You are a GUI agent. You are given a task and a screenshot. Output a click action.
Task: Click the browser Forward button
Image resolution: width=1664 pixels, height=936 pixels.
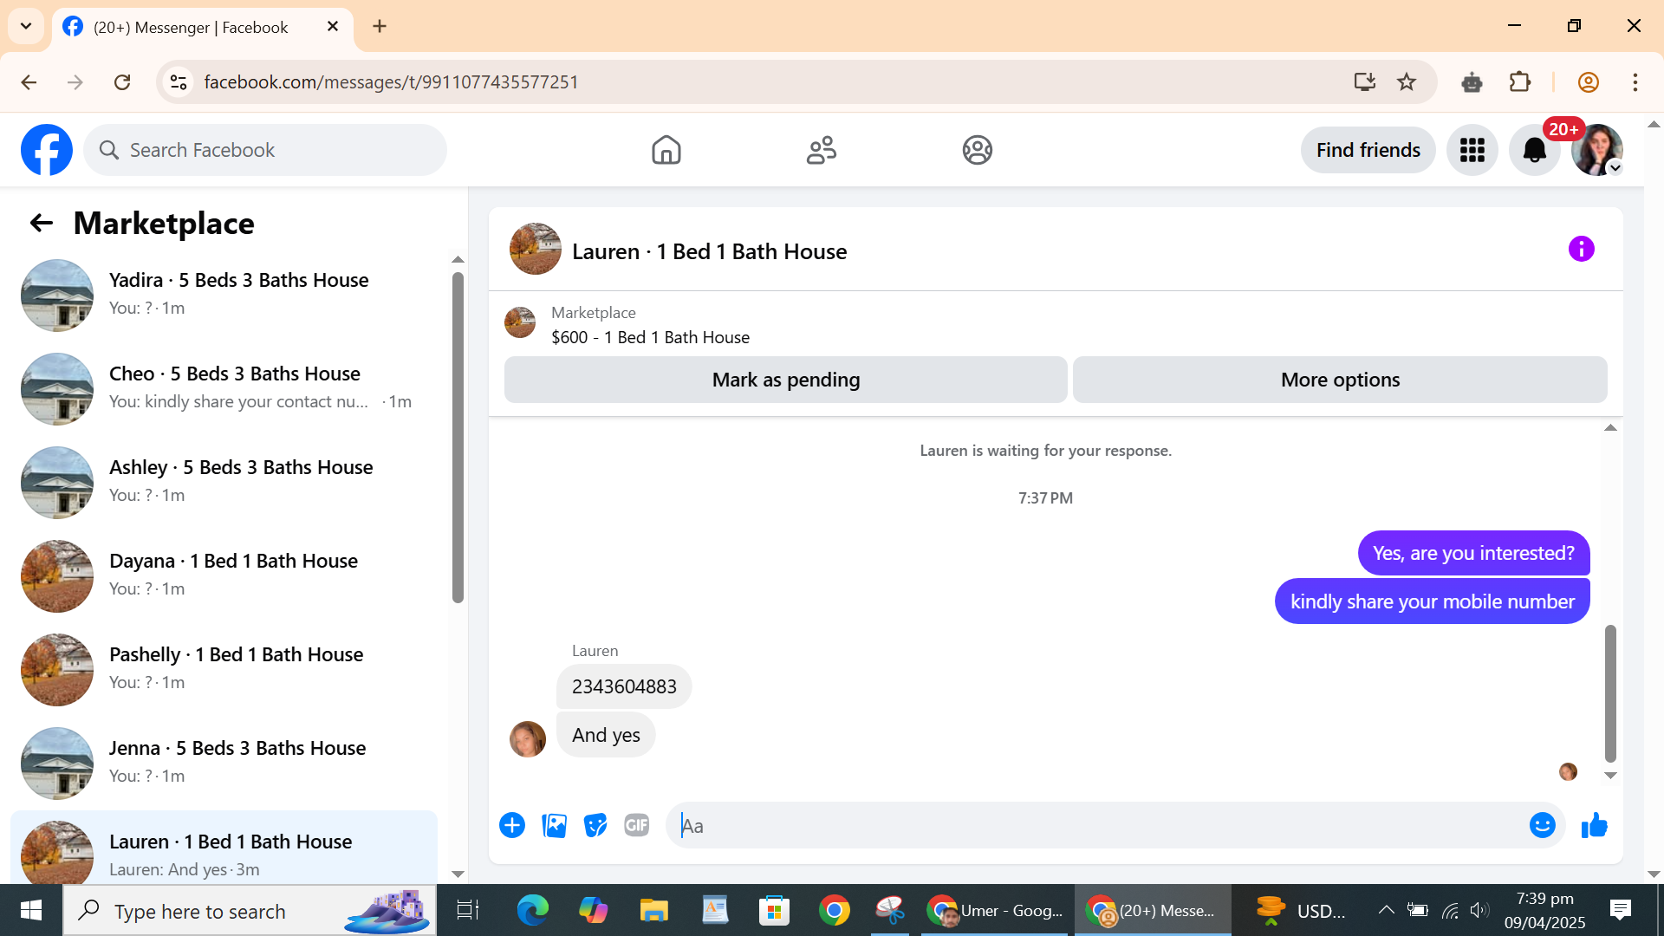(x=75, y=82)
